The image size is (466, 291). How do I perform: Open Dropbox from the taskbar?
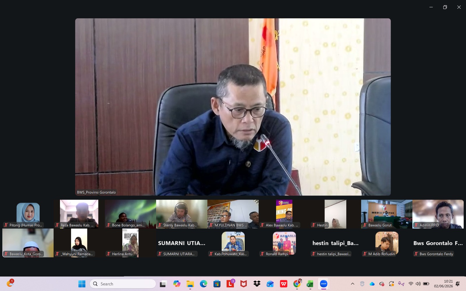tap(257, 284)
